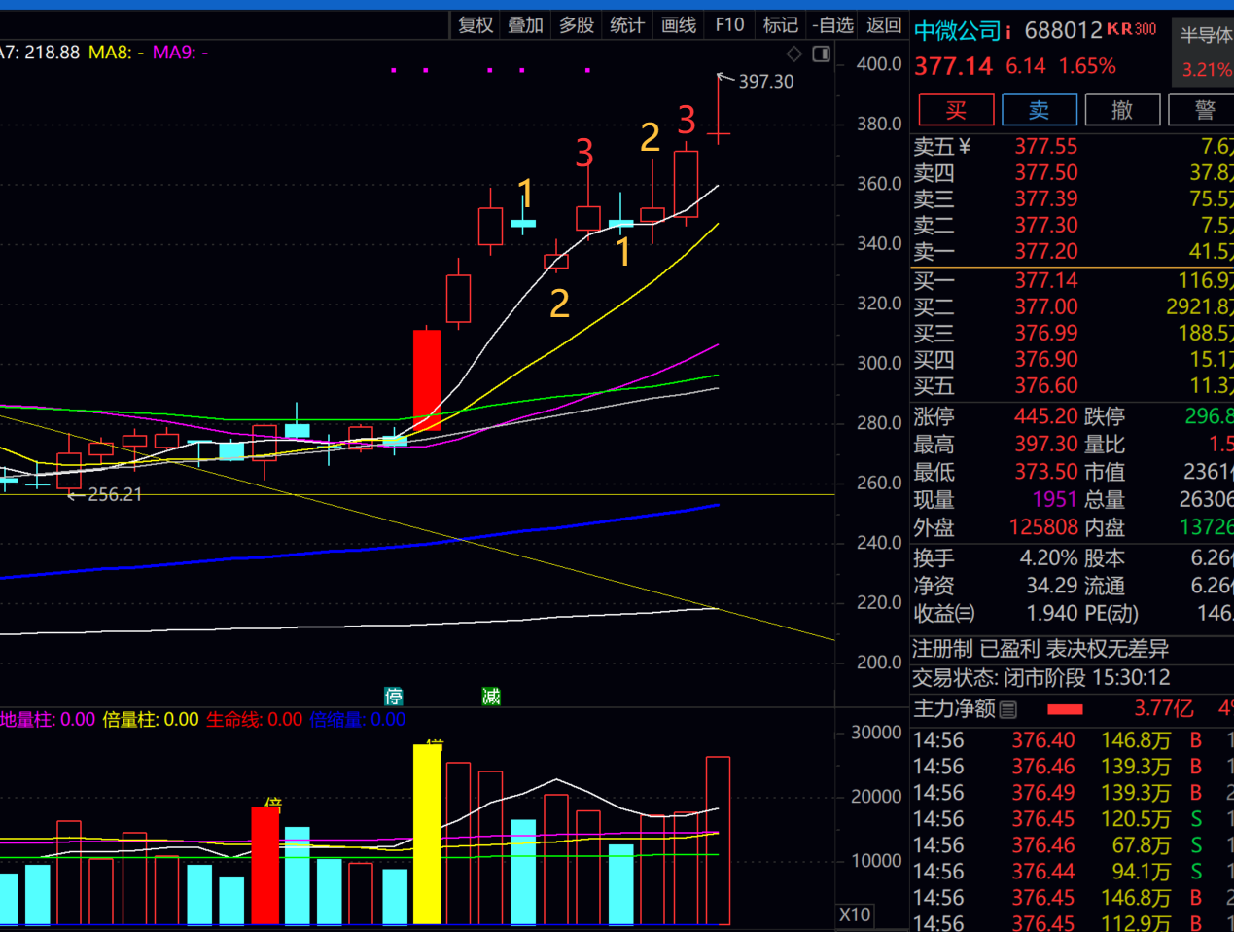
Task: Select the 画线 drawing tools item
Action: [x=679, y=25]
